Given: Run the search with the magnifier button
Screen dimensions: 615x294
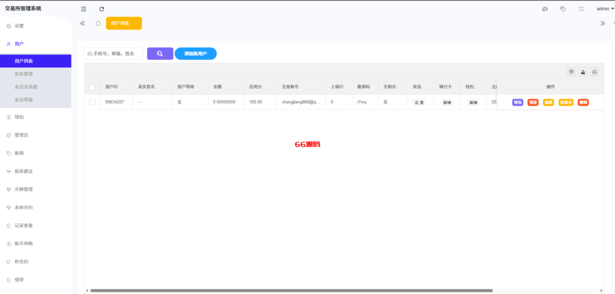Looking at the screenshot, I should (160, 53).
